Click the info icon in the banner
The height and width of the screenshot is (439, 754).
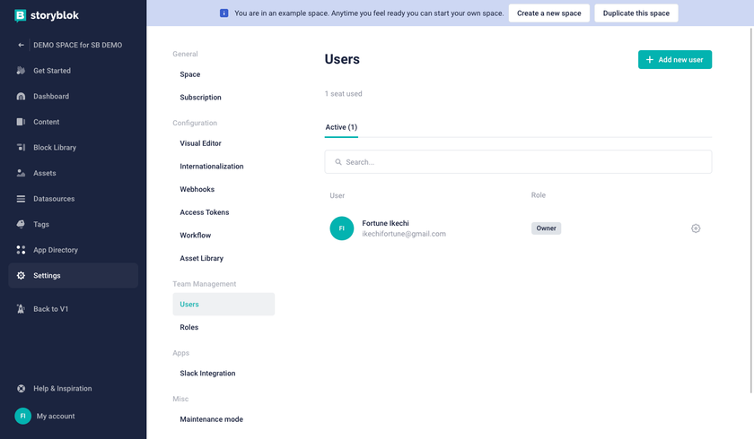(224, 13)
